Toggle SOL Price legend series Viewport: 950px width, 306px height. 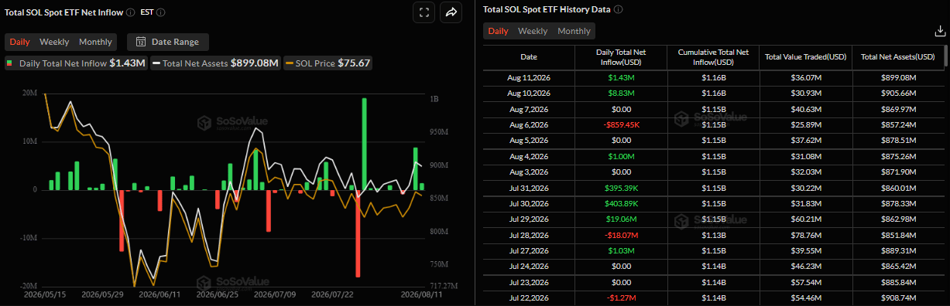328,63
